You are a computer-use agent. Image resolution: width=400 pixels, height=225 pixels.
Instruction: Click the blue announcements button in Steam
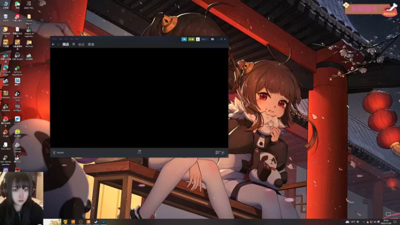(184, 39)
